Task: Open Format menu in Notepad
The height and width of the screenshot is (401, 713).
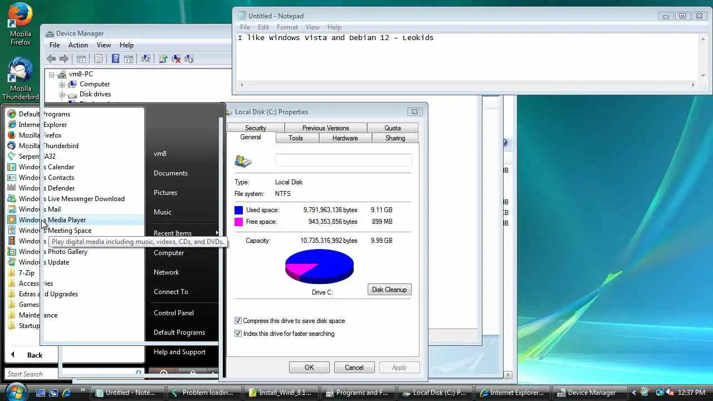Action: point(287,27)
